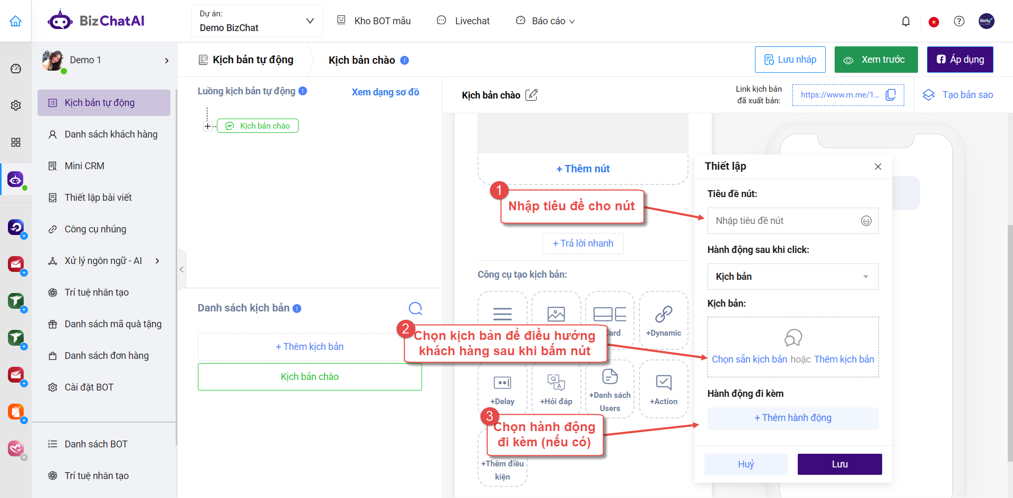Click Chọn sẵn kịch bản link

pyautogui.click(x=749, y=359)
